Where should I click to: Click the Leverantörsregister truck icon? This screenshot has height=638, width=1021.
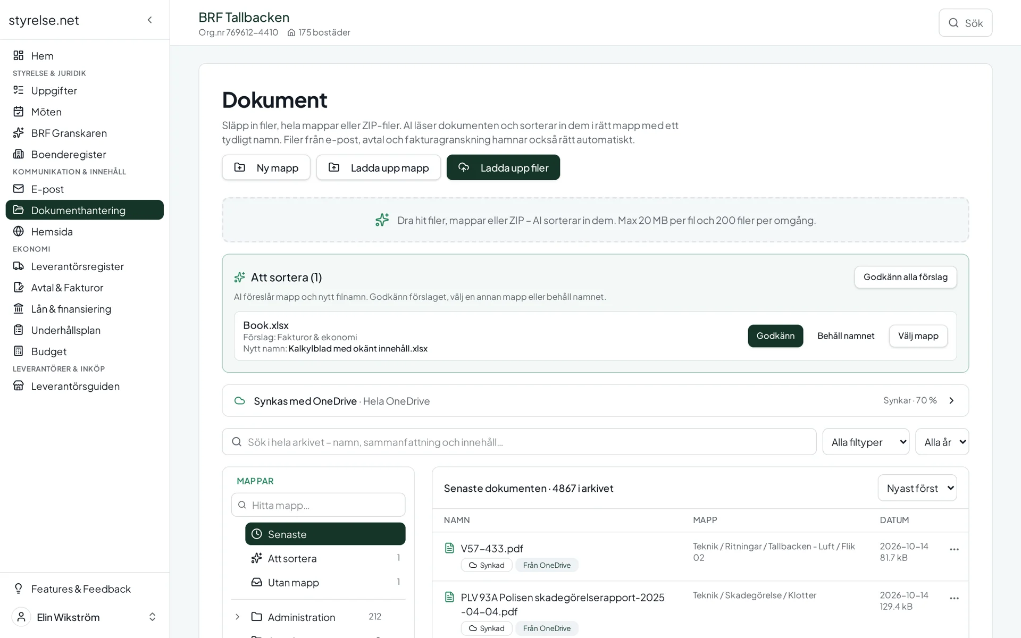tap(19, 266)
